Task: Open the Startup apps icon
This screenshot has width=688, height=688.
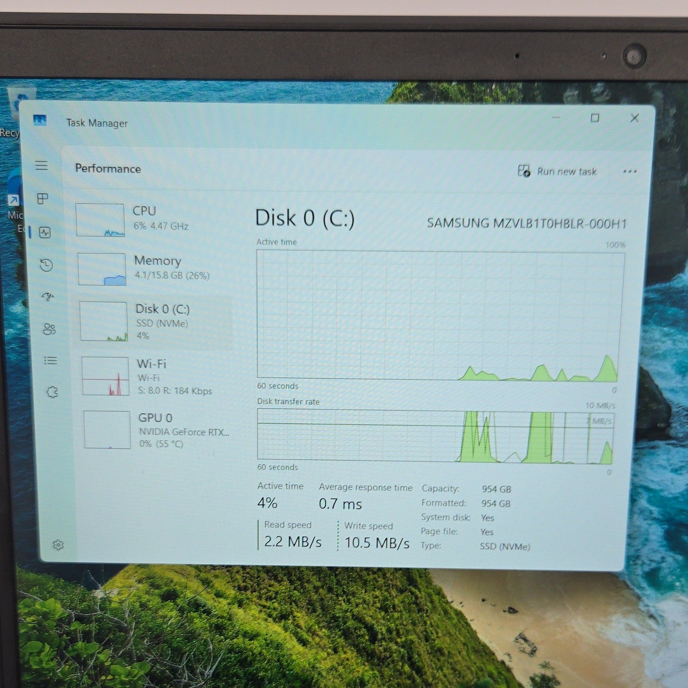Action: [x=48, y=297]
